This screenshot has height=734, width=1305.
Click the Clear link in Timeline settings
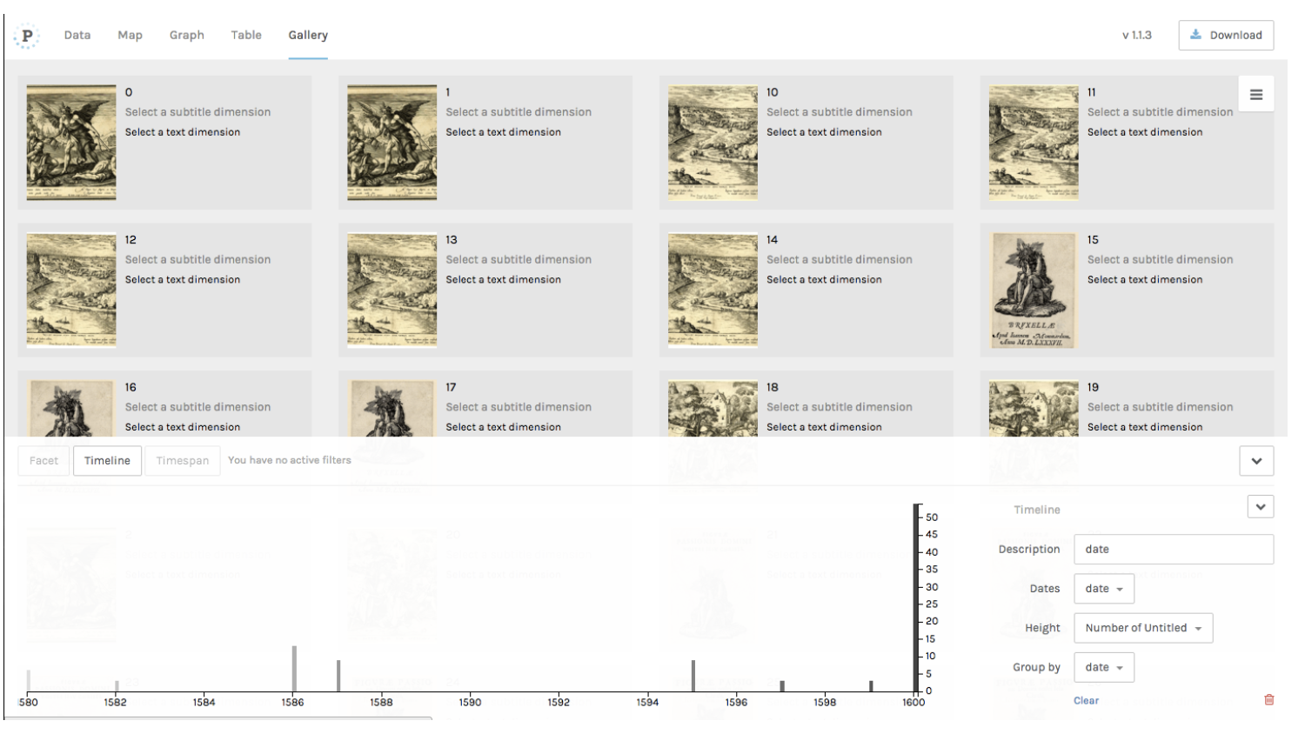coord(1086,701)
